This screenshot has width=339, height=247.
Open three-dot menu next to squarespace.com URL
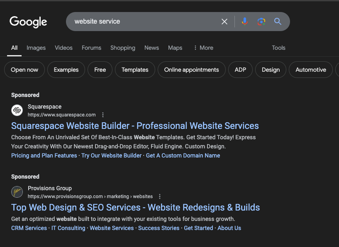click(x=103, y=115)
